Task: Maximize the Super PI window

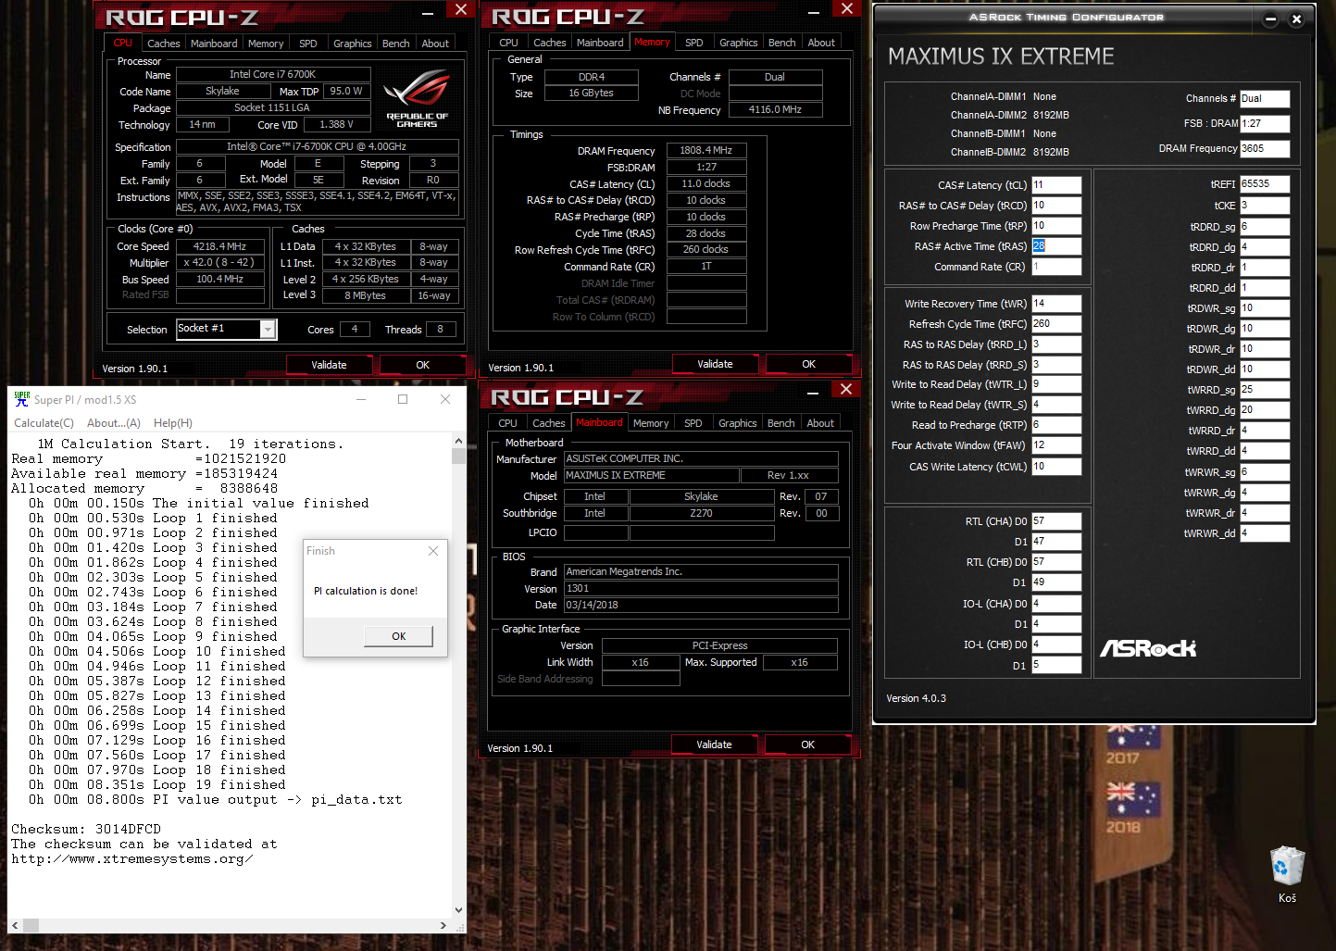Action: tap(403, 399)
